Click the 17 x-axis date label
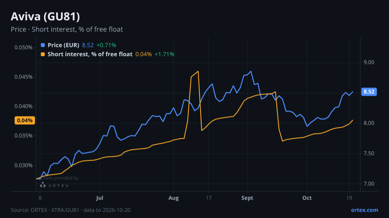Viewport: 389px width, 218px height. tap(208, 198)
